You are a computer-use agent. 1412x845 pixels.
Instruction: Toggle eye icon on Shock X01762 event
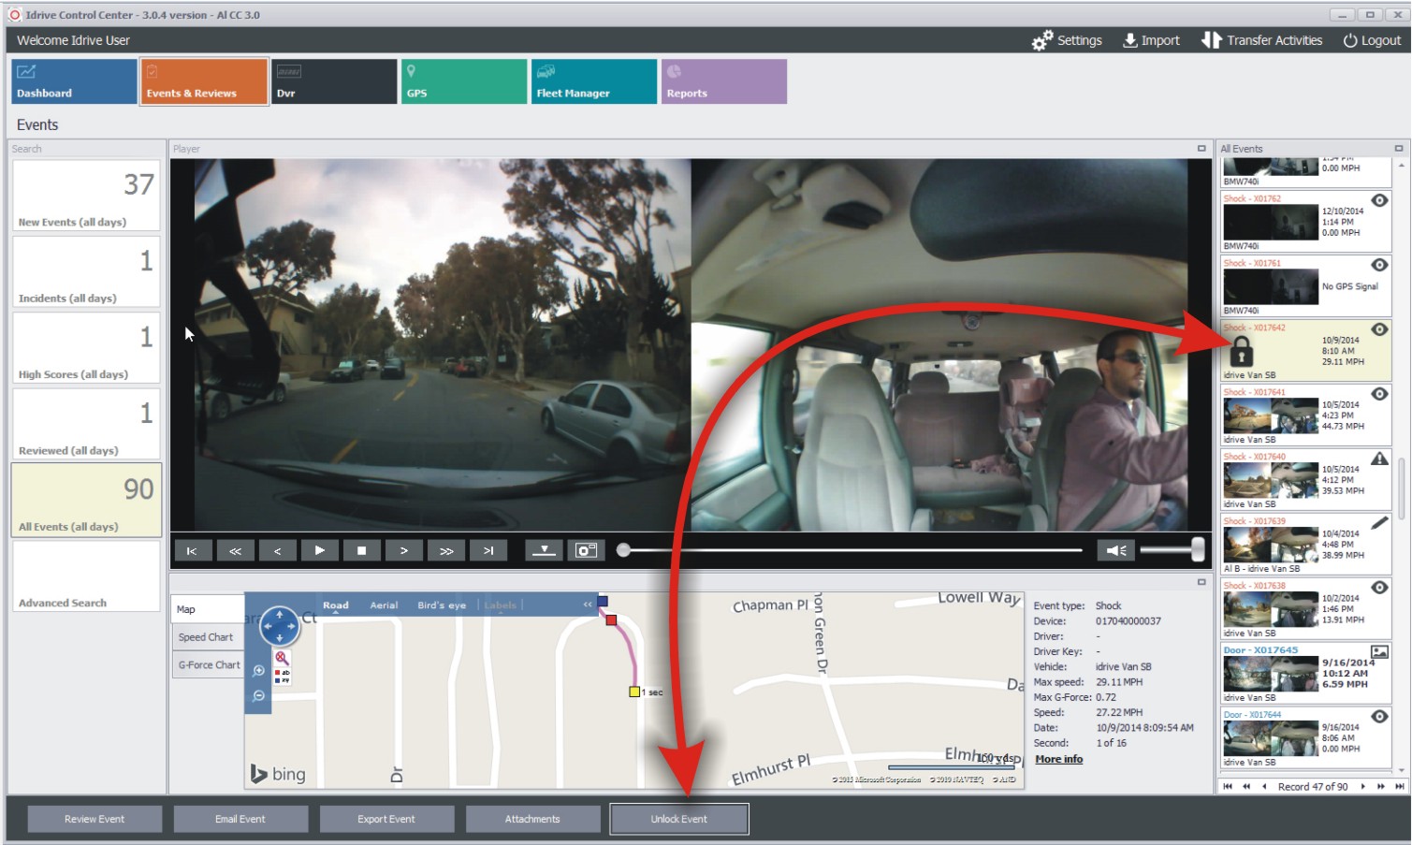click(1379, 200)
